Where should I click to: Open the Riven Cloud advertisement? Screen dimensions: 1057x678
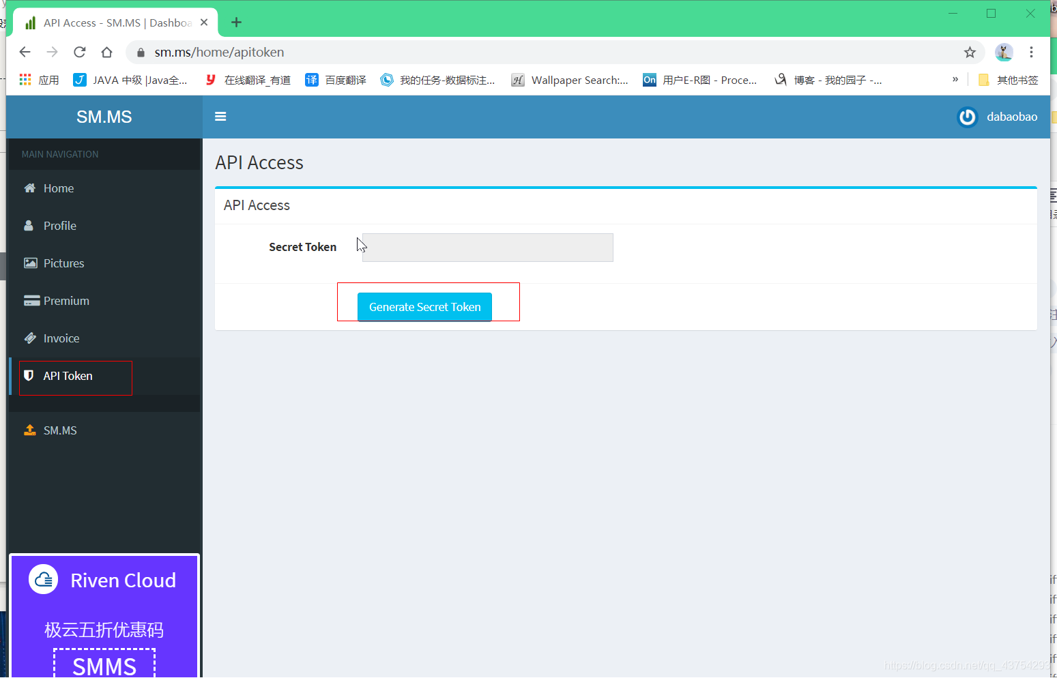click(104, 616)
